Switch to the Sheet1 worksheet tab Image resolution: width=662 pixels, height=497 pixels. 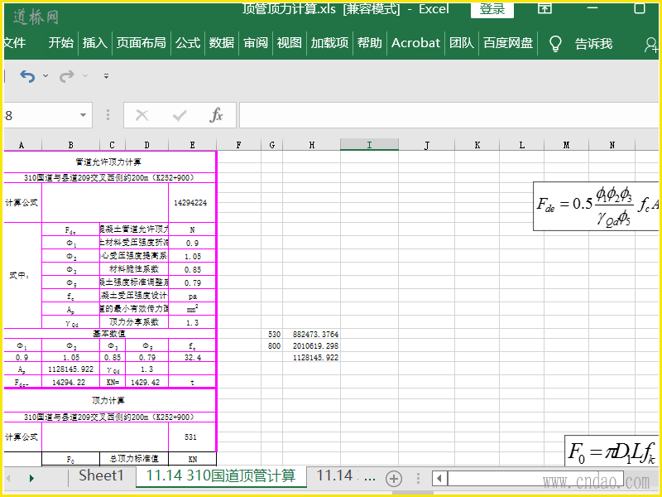point(101,476)
